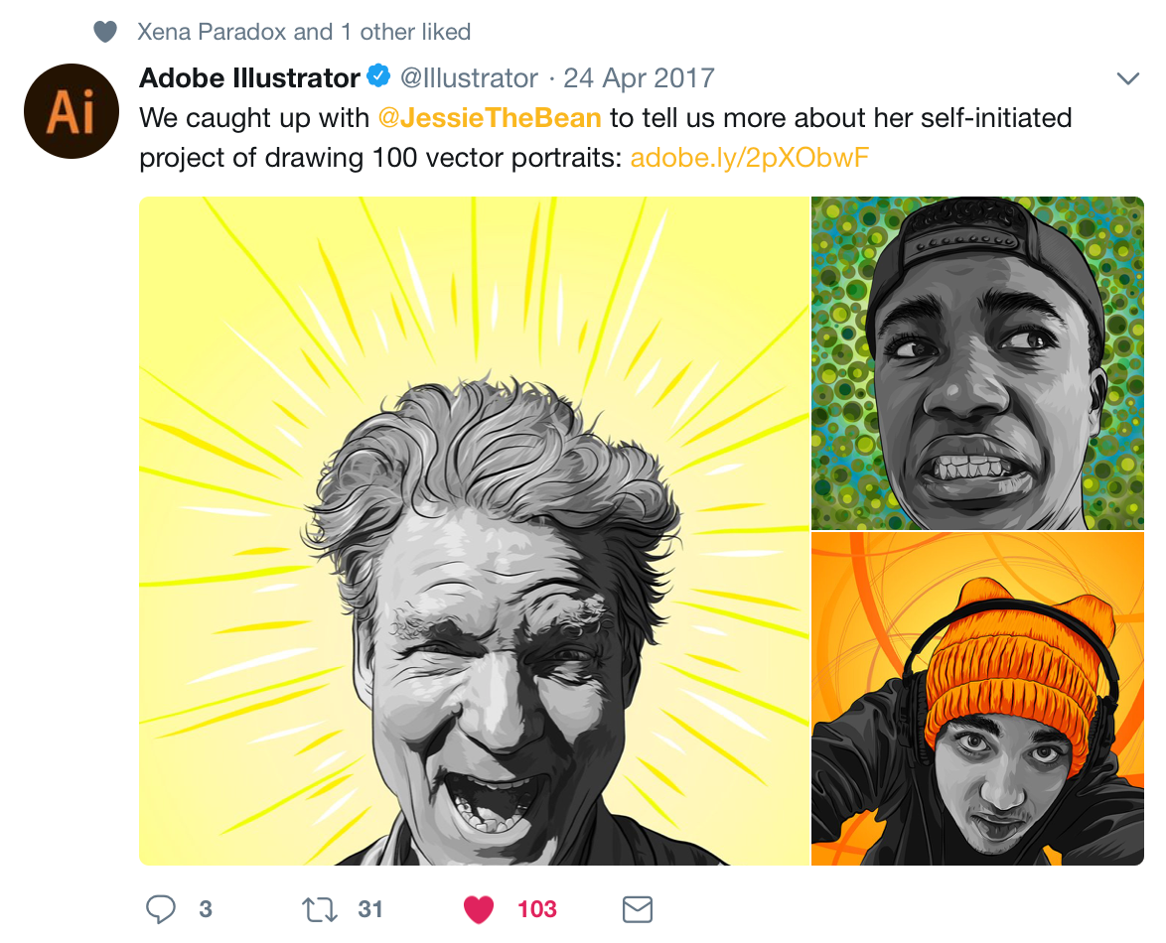This screenshot has height=943, width=1166.
Task: Click the grey heart next to Xena Paradox
Action: (105, 32)
